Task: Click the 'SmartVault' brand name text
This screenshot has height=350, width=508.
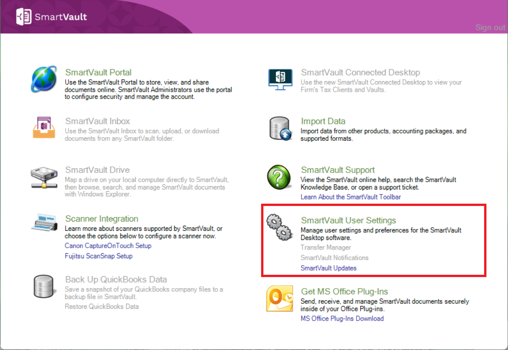Action: [61, 17]
